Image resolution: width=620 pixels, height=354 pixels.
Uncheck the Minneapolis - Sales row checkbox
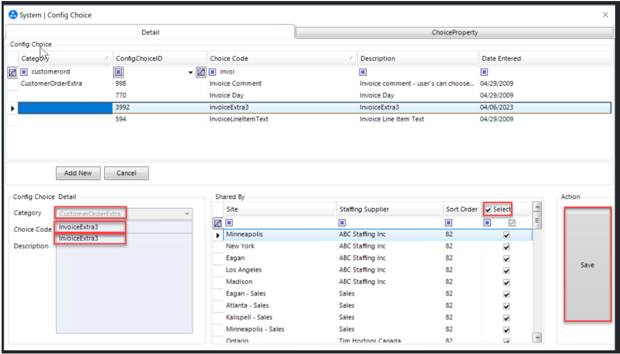click(506, 330)
